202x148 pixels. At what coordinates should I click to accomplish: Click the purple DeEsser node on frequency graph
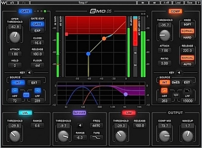126,94
